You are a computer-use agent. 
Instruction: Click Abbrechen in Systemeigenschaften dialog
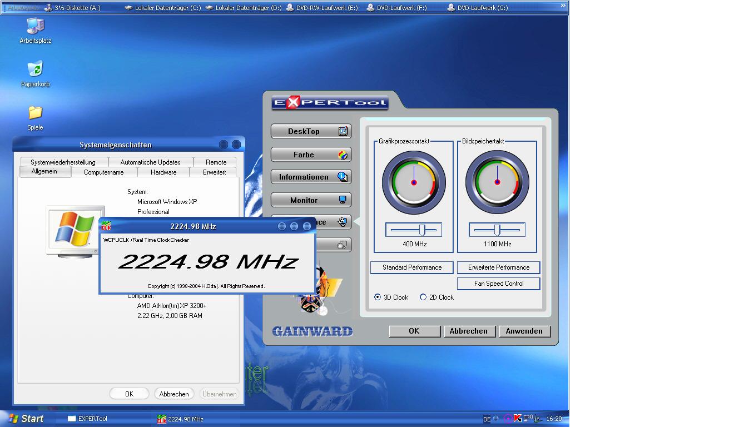click(x=174, y=394)
